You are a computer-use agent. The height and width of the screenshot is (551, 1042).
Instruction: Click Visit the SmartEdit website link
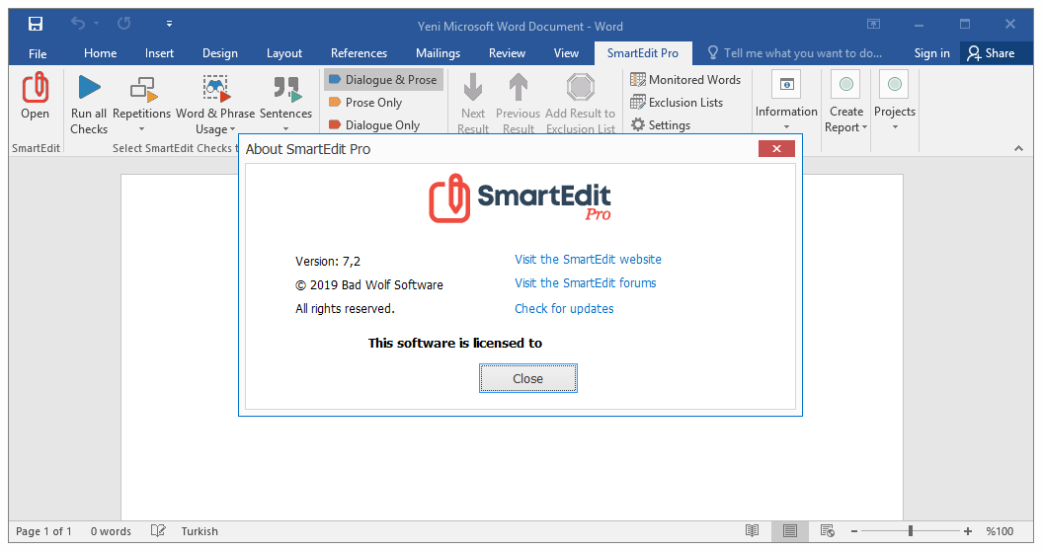pos(588,260)
